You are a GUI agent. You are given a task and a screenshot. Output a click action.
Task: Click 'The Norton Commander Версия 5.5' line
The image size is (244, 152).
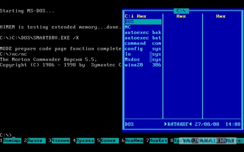point(48,60)
